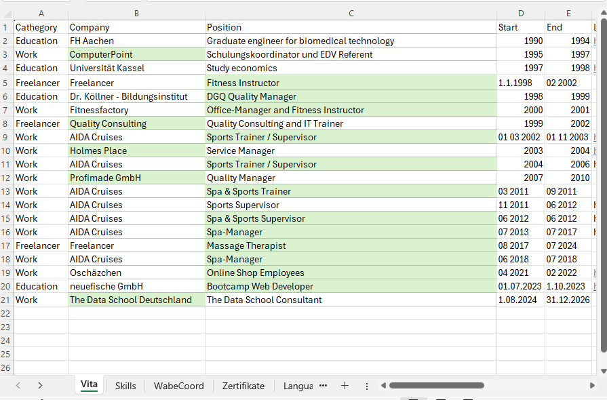
Task: Click the vertical scrollbar down arrow
Action: click(603, 371)
